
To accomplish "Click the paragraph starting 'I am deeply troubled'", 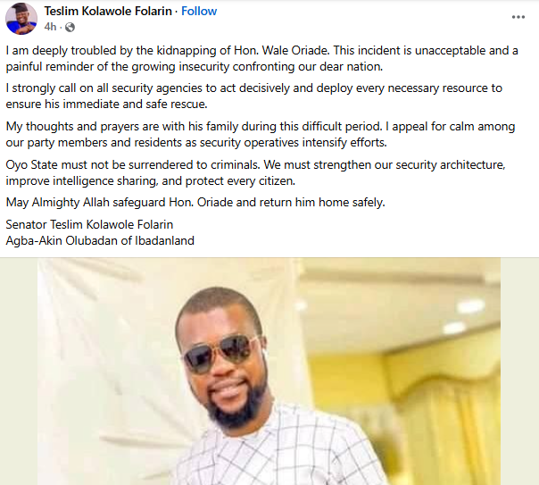I will (261, 52).
